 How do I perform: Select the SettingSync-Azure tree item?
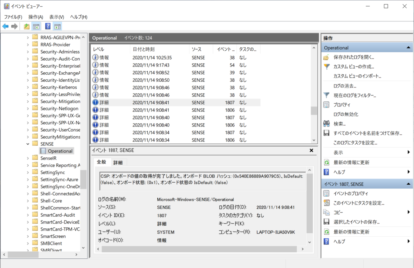coord(59,179)
